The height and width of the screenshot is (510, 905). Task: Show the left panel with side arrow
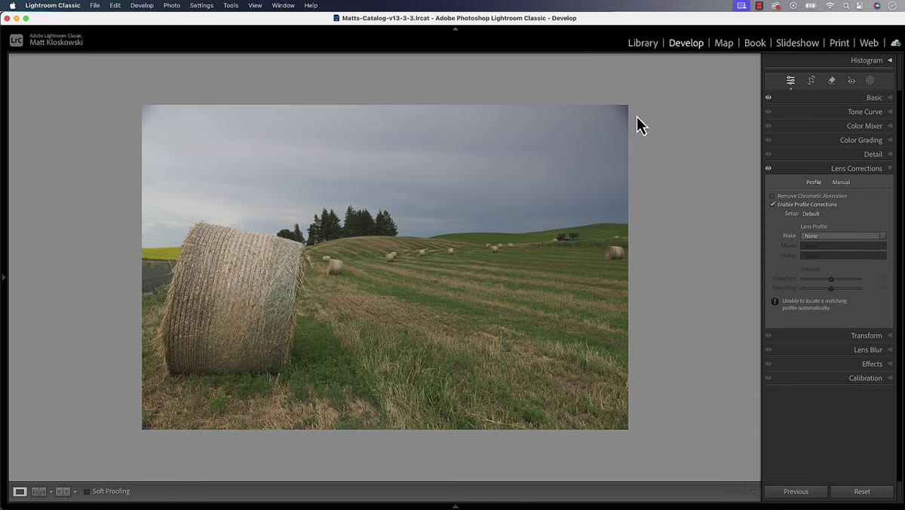coord(3,278)
